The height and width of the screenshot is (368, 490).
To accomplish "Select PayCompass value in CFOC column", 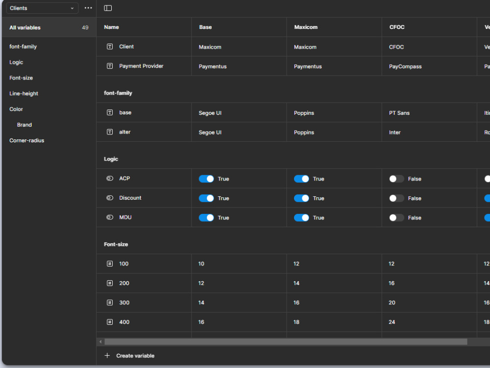I will click(x=405, y=66).
